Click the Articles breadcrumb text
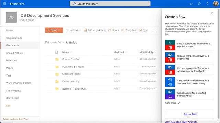 [71, 42]
